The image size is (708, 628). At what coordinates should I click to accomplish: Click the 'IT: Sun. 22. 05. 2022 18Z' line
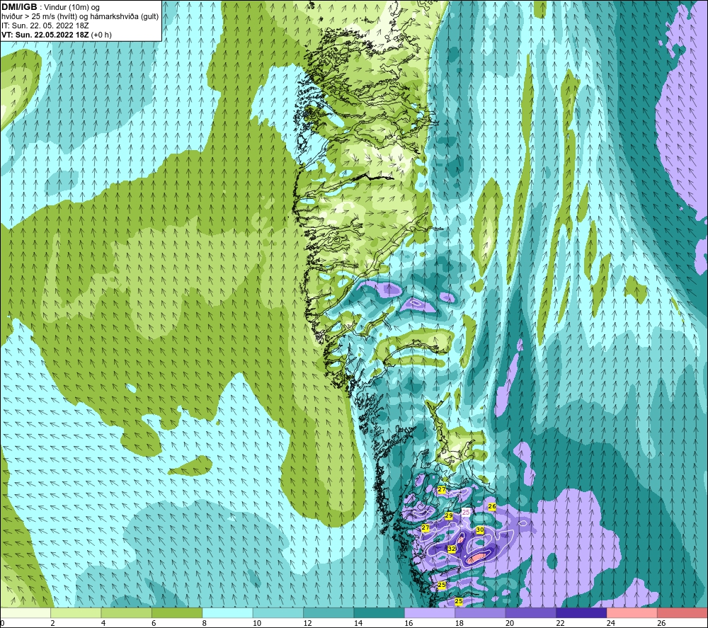click(x=45, y=25)
